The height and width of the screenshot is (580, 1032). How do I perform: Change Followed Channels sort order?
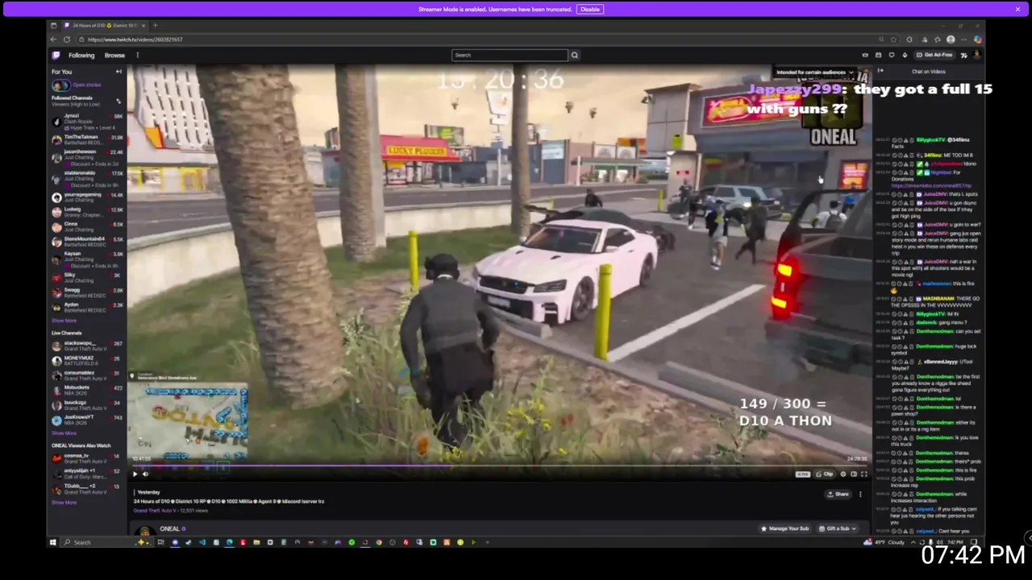click(119, 101)
